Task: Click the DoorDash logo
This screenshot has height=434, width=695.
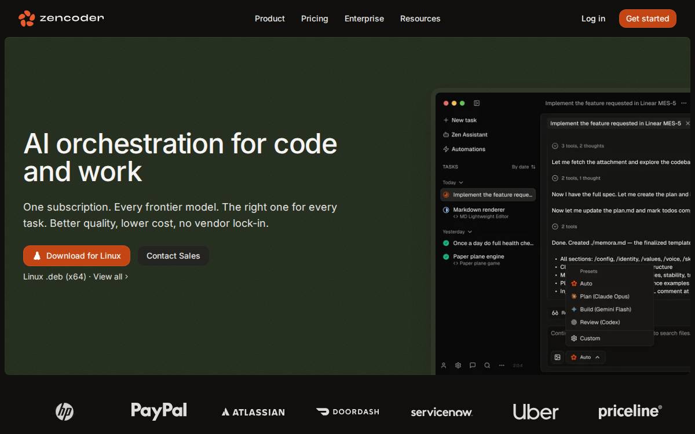Action: click(348, 412)
